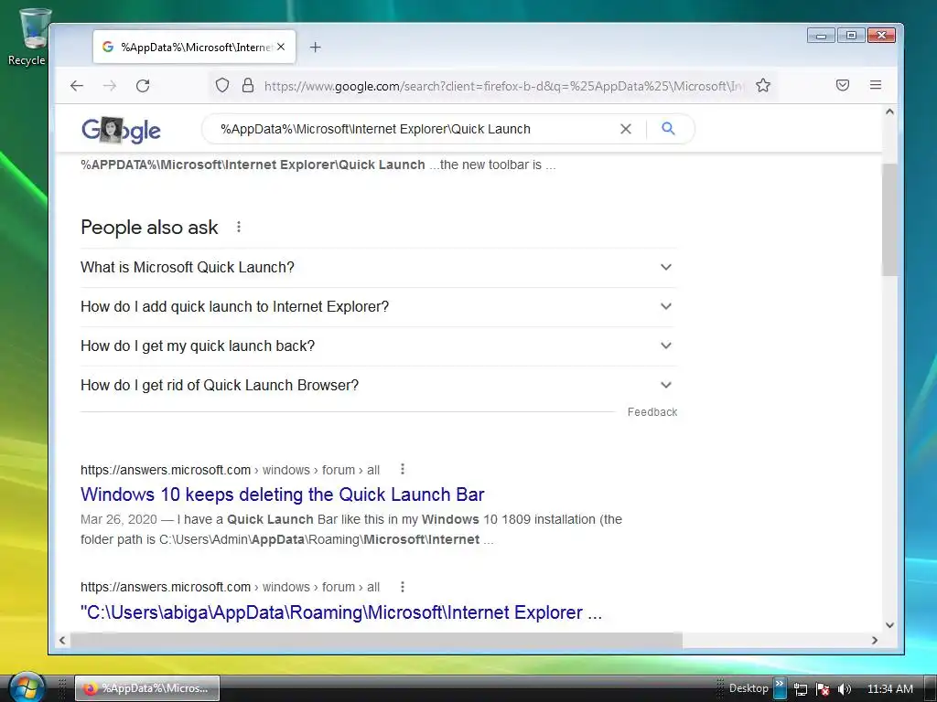
Task: Expand "How do I get my quick launch back?"
Action: [378, 346]
